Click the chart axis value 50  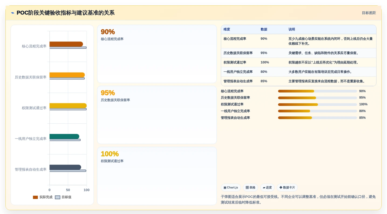(68, 190)
